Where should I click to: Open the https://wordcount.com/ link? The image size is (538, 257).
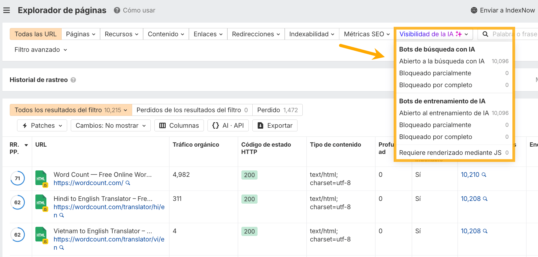pos(88,183)
